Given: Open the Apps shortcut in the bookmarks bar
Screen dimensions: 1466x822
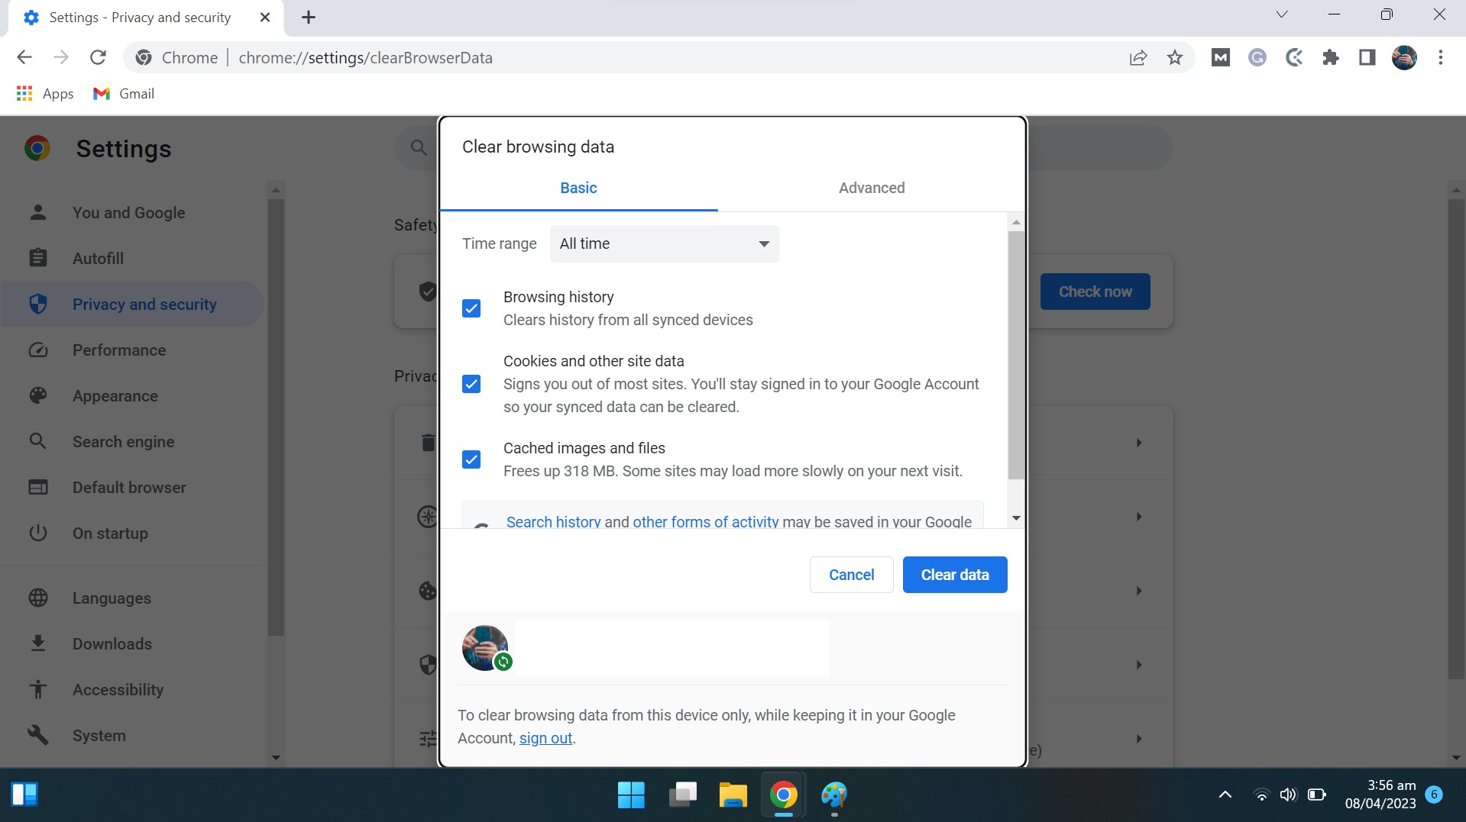Looking at the screenshot, I should (x=45, y=94).
